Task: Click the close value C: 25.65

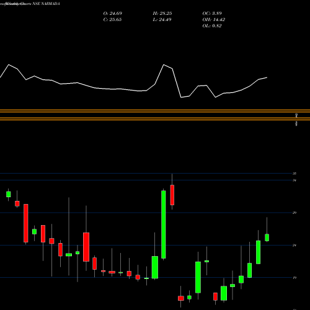Action: (112, 20)
